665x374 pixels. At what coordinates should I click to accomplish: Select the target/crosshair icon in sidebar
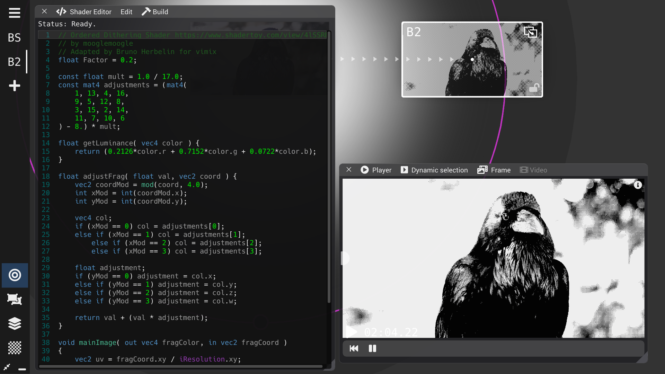coord(15,275)
